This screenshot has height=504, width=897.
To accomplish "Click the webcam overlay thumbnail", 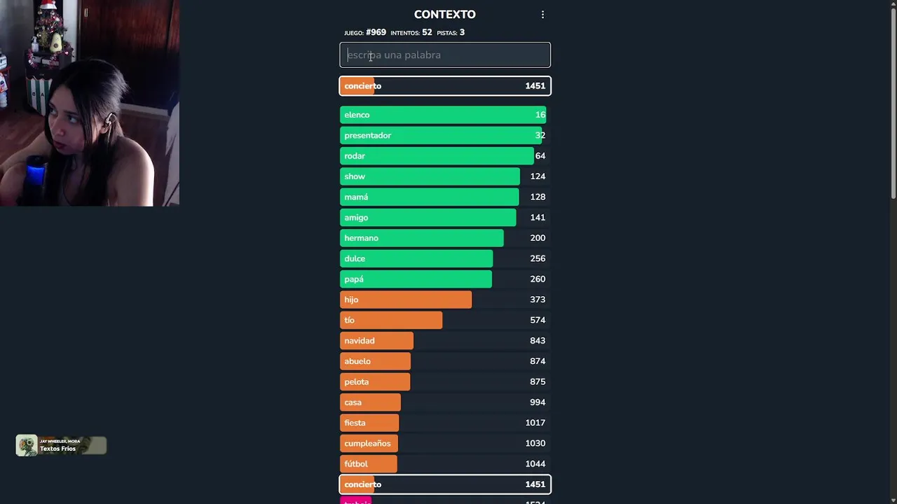I will pyautogui.click(x=90, y=103).
